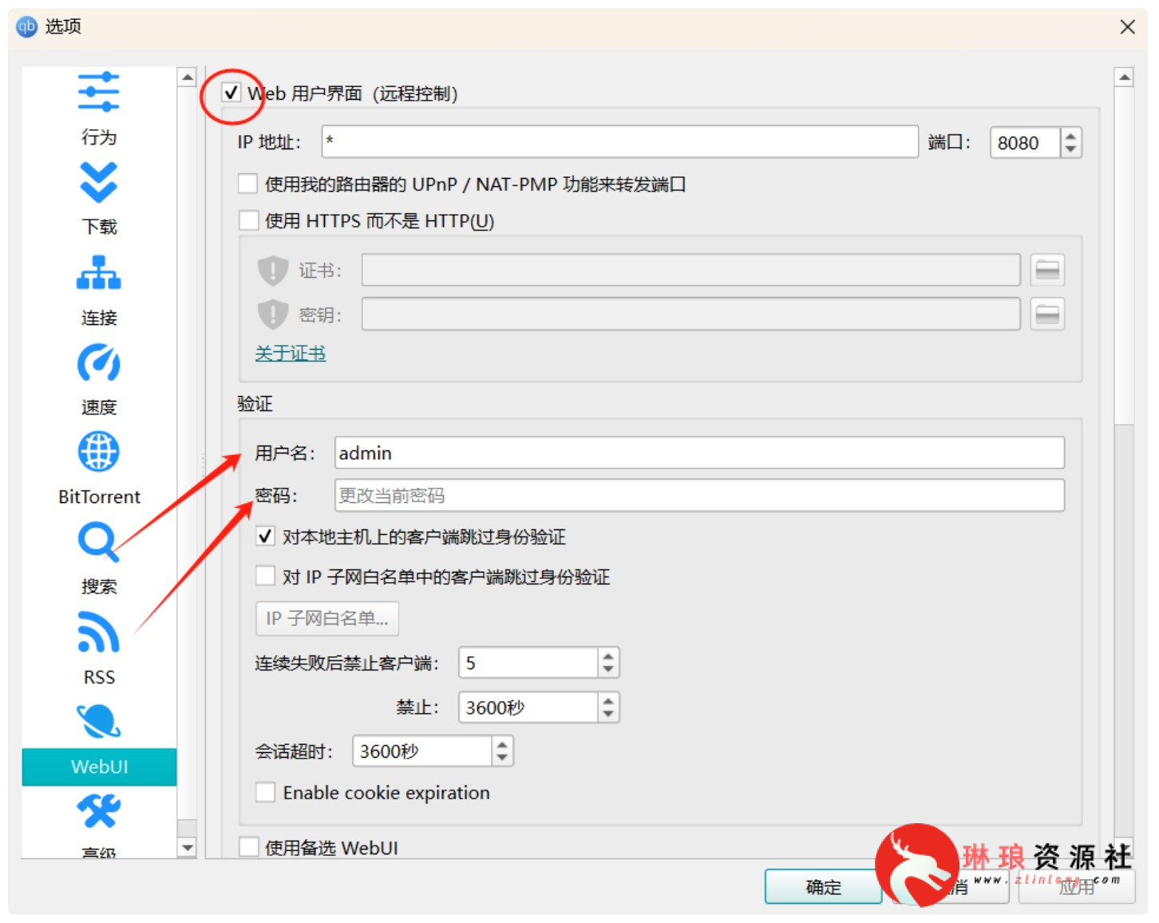1159x923 pixels.
Task: Enable 使用备选 WebUI checkbox
Action: (x=248, y=847)
